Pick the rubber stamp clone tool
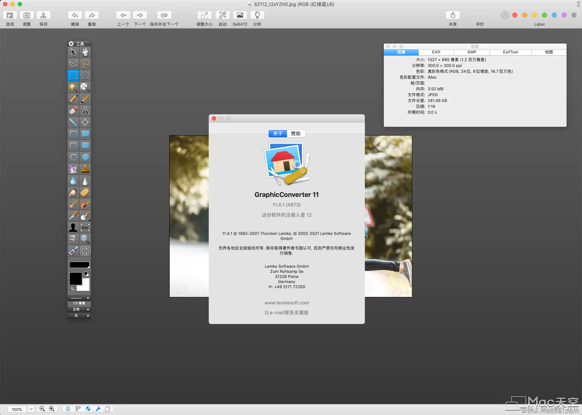The width and height of the screenshot is (582, 415). (x=85, y=169)
